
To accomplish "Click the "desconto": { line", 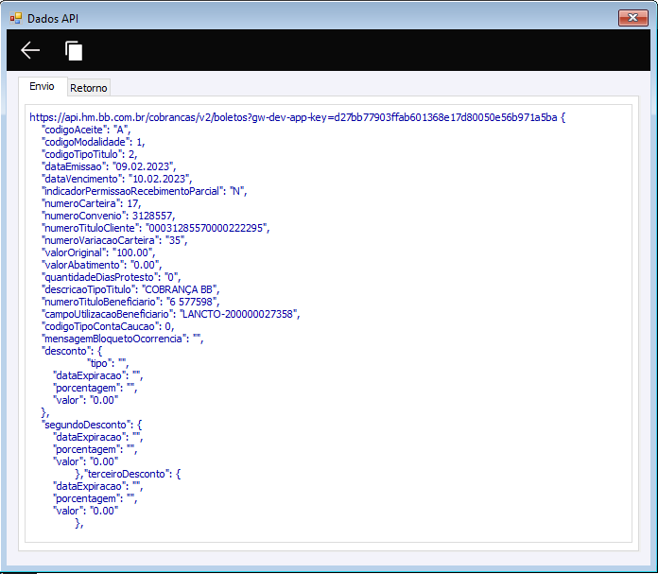I will pos(72,351).
